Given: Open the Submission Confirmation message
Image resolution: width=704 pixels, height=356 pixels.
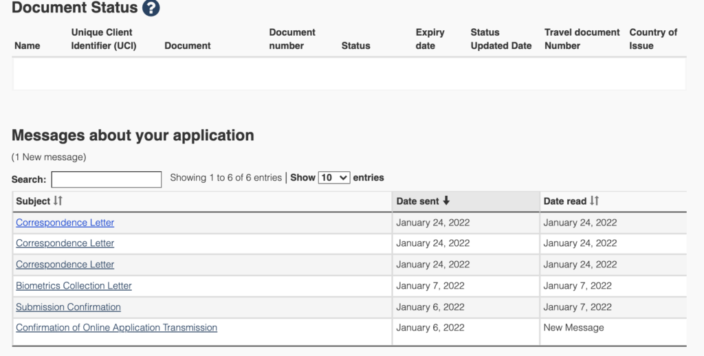Looking at the screenshot, I should coord(68,307).
